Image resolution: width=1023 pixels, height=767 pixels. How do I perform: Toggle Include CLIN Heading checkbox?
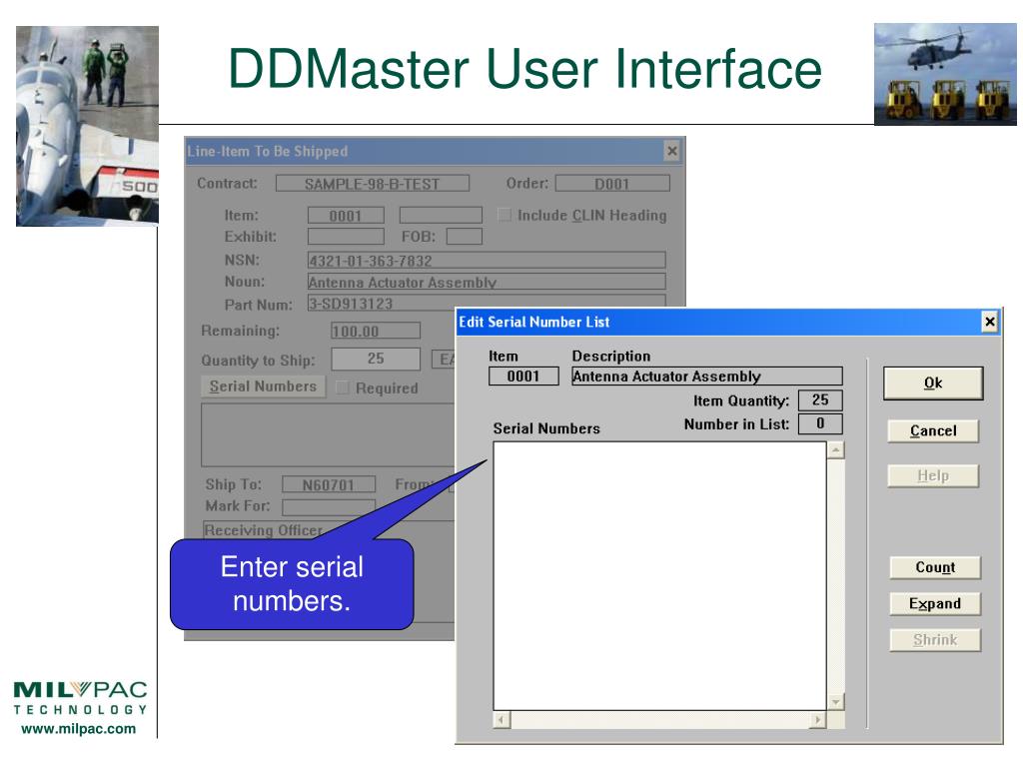505,215
